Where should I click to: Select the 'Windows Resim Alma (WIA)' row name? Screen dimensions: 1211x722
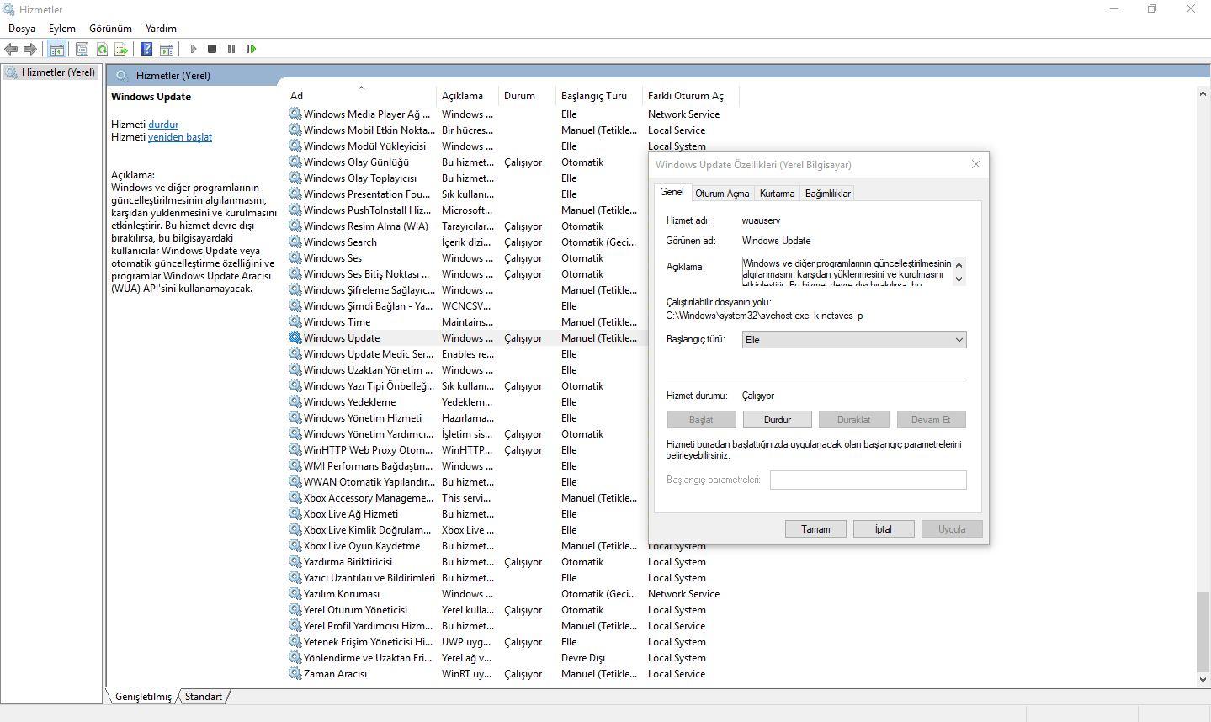click(x=366, y=226)
